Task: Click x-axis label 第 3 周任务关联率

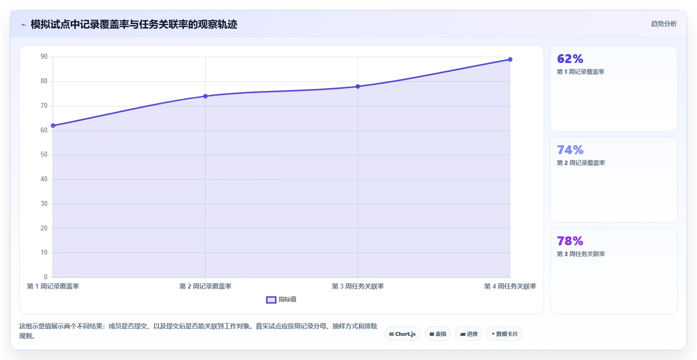Action: [358, 286]
